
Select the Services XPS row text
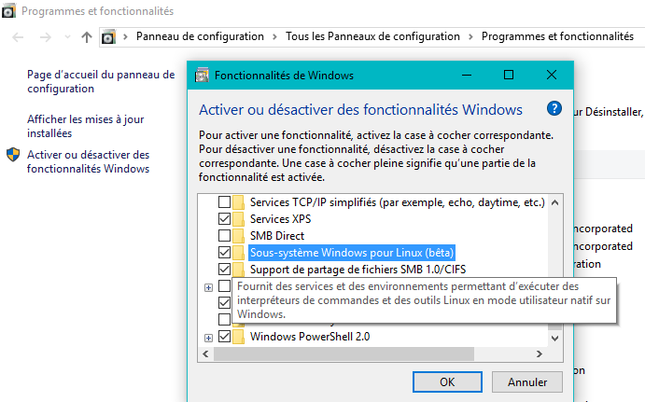[281, 219]
